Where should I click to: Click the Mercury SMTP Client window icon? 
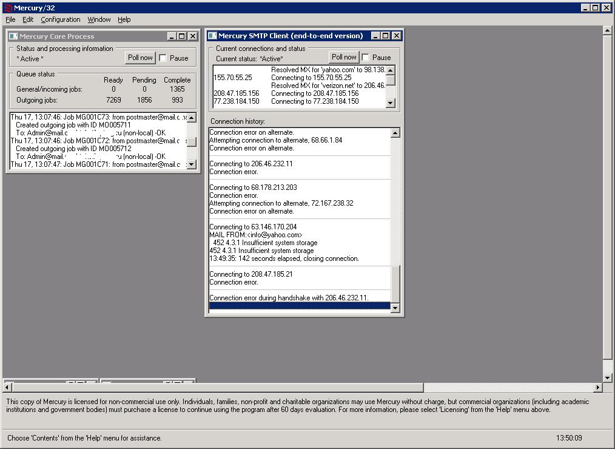coord(212,36)
